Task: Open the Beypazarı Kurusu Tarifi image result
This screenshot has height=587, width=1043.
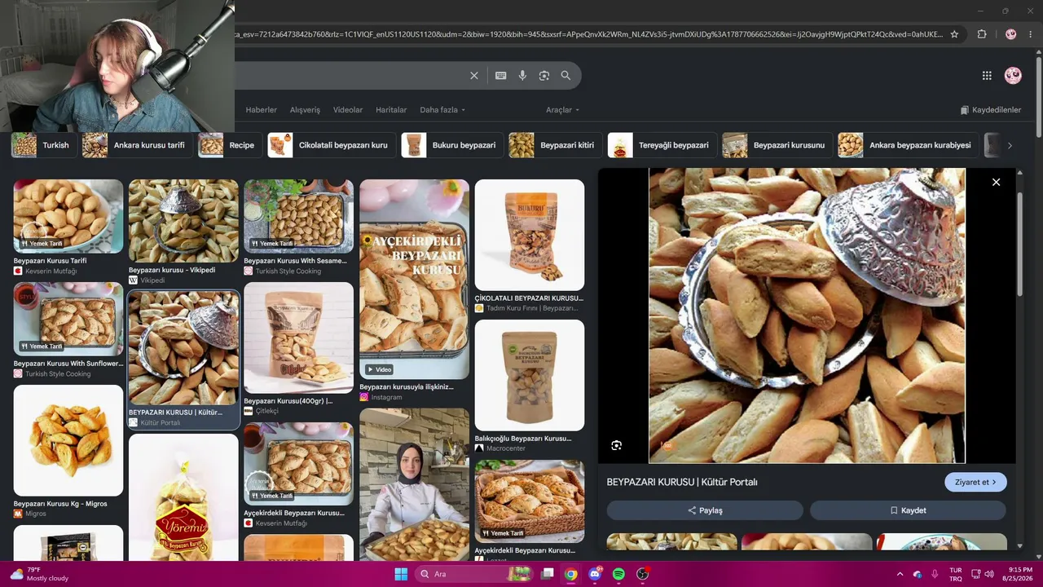Action: click(x=68, y=217)
